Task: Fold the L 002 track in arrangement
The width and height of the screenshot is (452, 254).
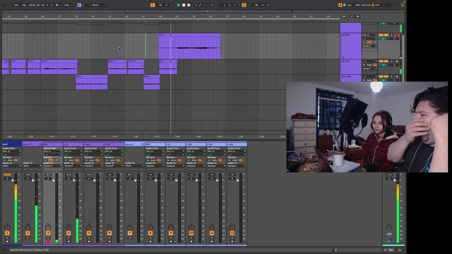Action: click(x=343, y=76)
